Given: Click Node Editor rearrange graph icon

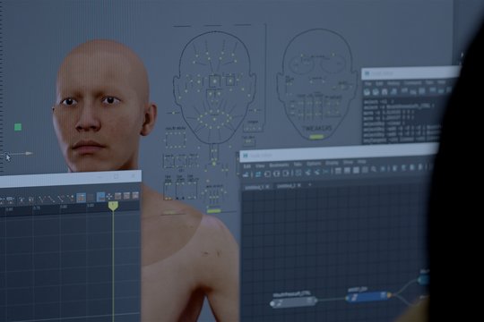Looking at the screenshot, I should 326,171.
